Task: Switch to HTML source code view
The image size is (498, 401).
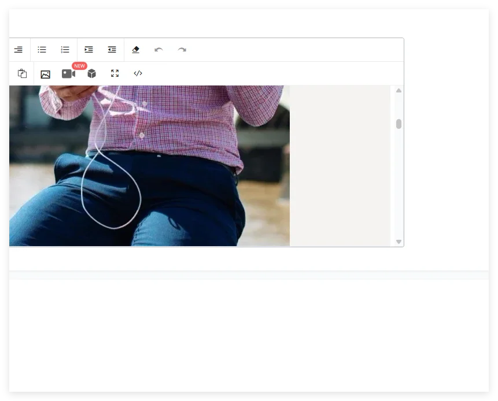Action: [x=138, y=73]
